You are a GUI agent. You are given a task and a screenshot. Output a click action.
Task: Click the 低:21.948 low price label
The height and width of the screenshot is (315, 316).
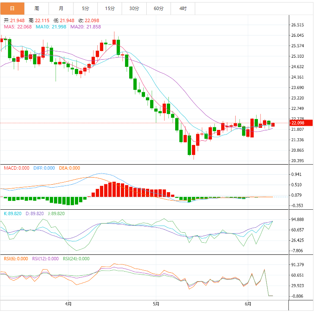point(64,20)
